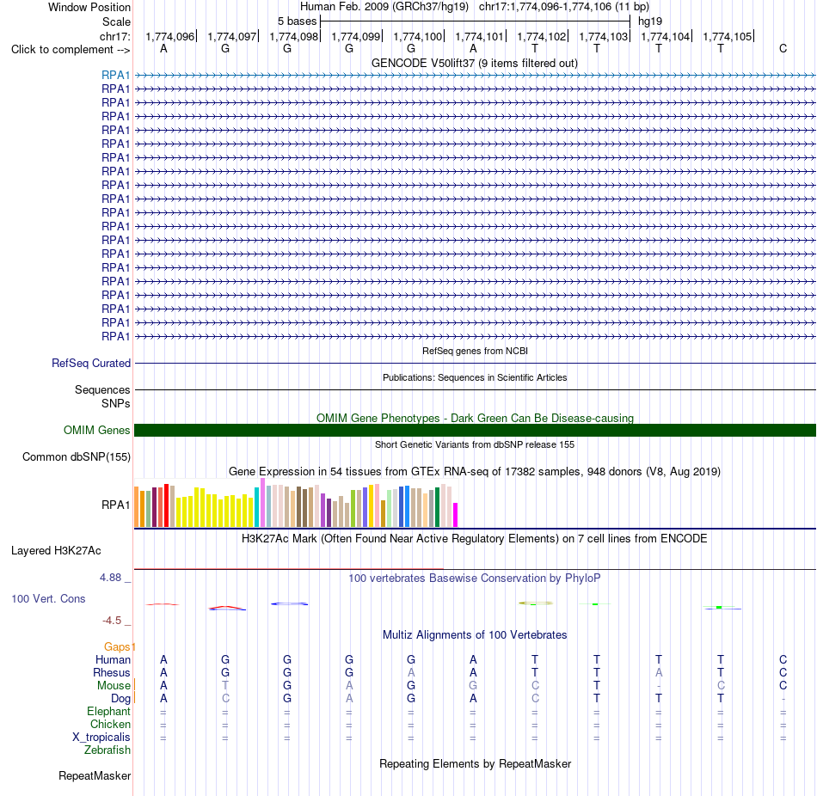Click the tall pink bar in the GTEx chart
This screenshot has height=796, width=817.
262,503
